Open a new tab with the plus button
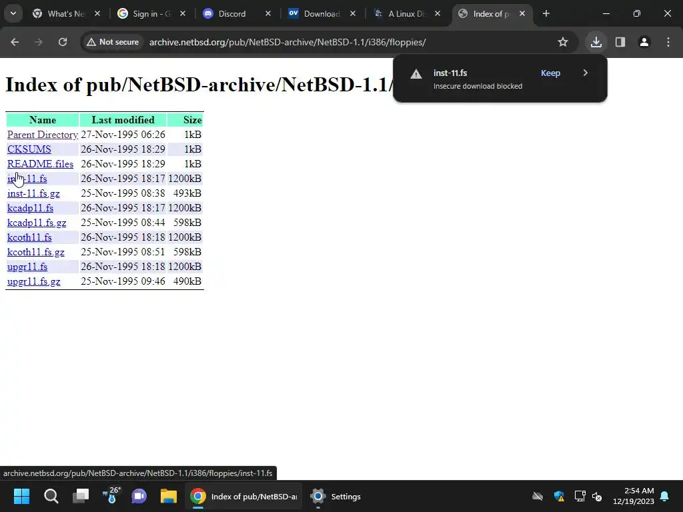683x512 pixels. [x=546, y=13]
